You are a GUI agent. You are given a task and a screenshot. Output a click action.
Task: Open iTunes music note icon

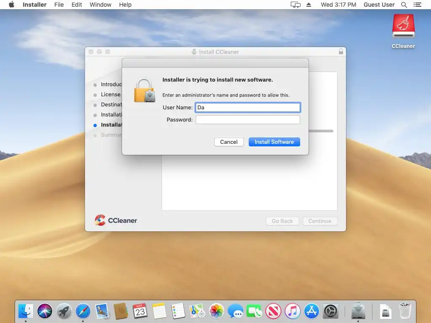tap(293, 311)
